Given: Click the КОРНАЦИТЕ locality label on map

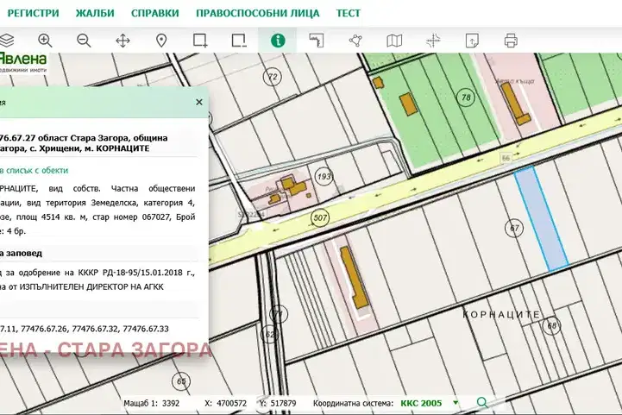Looking at the screenshot, I should click(501, 315).
